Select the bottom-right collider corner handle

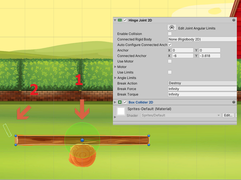tap(149, 145)
